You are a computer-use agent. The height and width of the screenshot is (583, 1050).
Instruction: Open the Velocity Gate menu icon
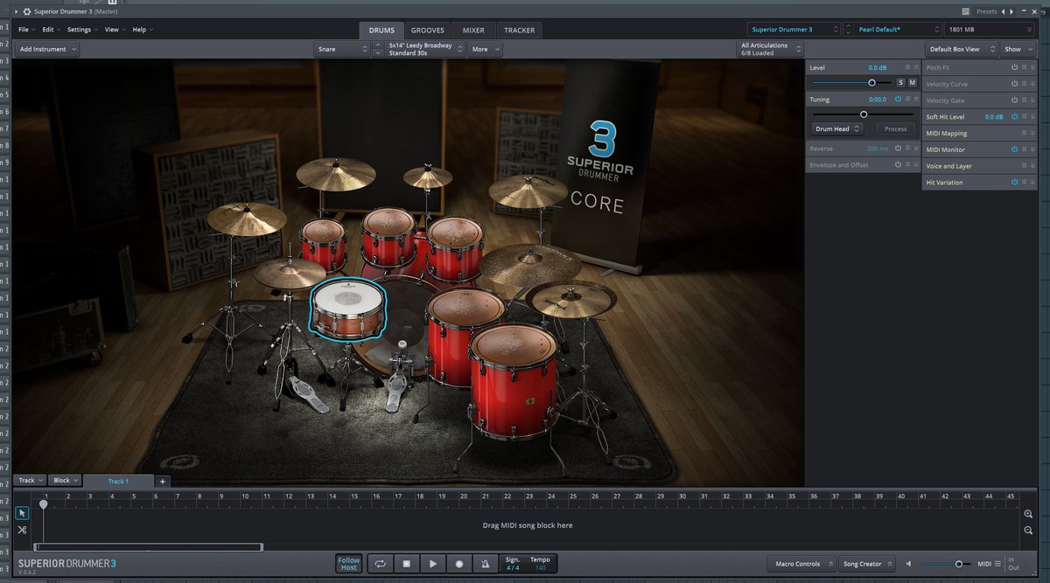1025,101
